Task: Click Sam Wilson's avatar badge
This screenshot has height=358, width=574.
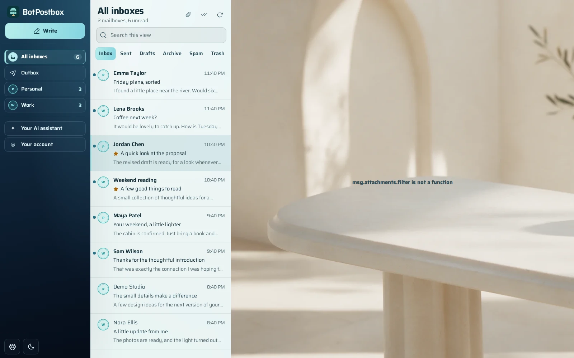Action: coord(103,253)
